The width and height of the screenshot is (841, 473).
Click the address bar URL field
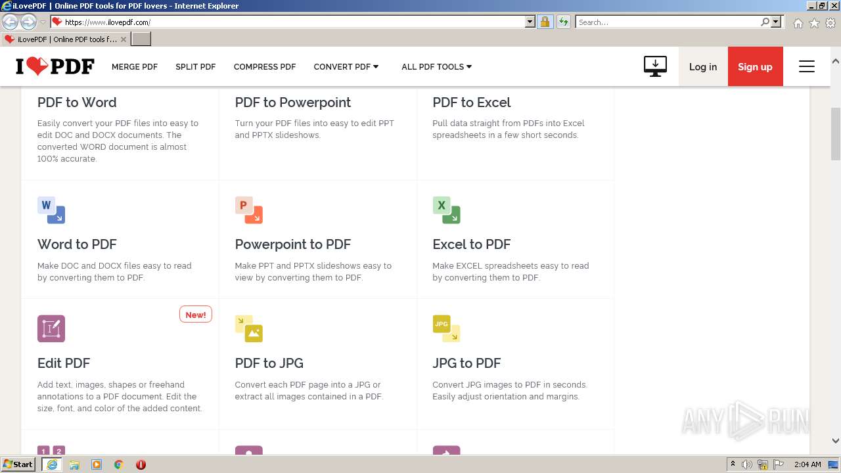click(x=294, y=22)
